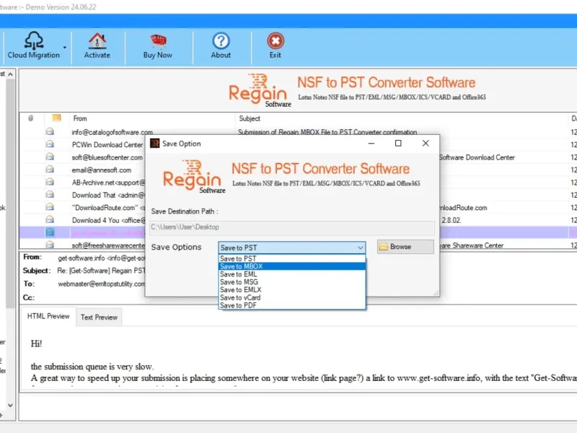Select mail icon for soft@bluesoftcenter.com
Image resolution: width=577 pixels, height=433 pixels.
[50, 157]
